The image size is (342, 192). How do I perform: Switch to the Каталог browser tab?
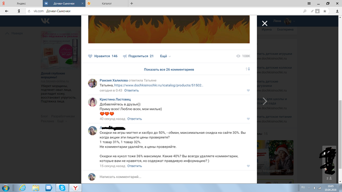pyautogui.click(x=107, y=3)
